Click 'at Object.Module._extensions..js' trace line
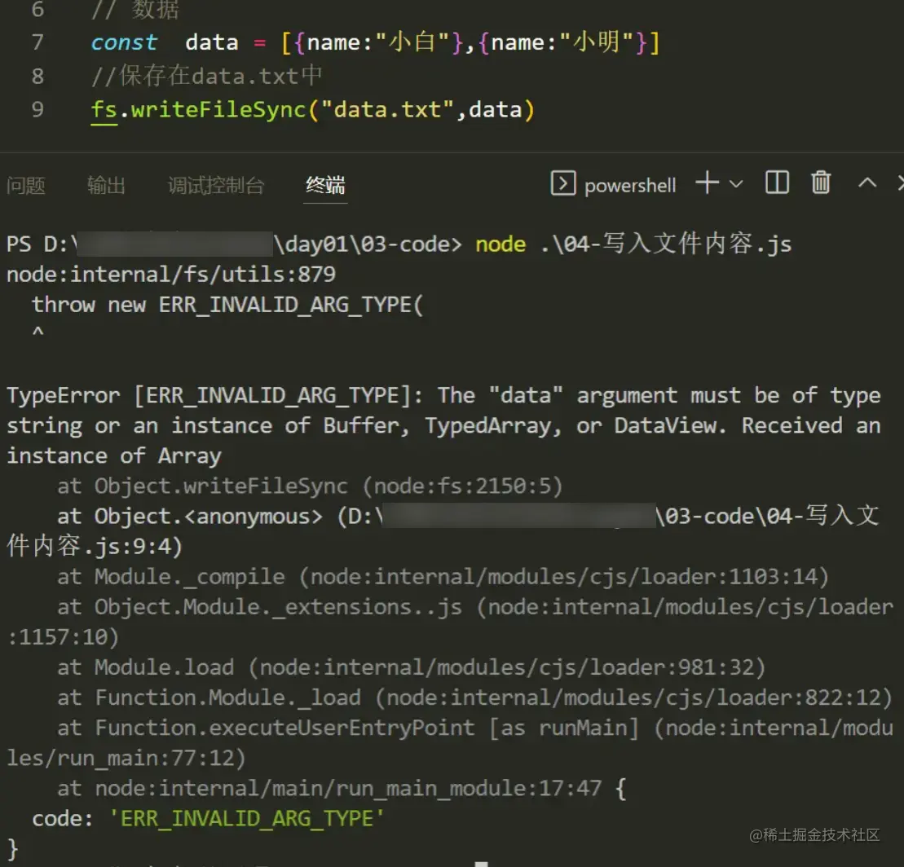This screenshot has height=867, width=904. [x=450, y=622]
